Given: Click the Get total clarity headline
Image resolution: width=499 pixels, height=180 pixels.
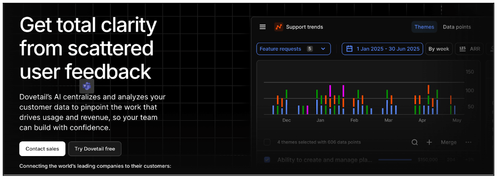Looking at the screenshot, I should (x=88, y=48).
